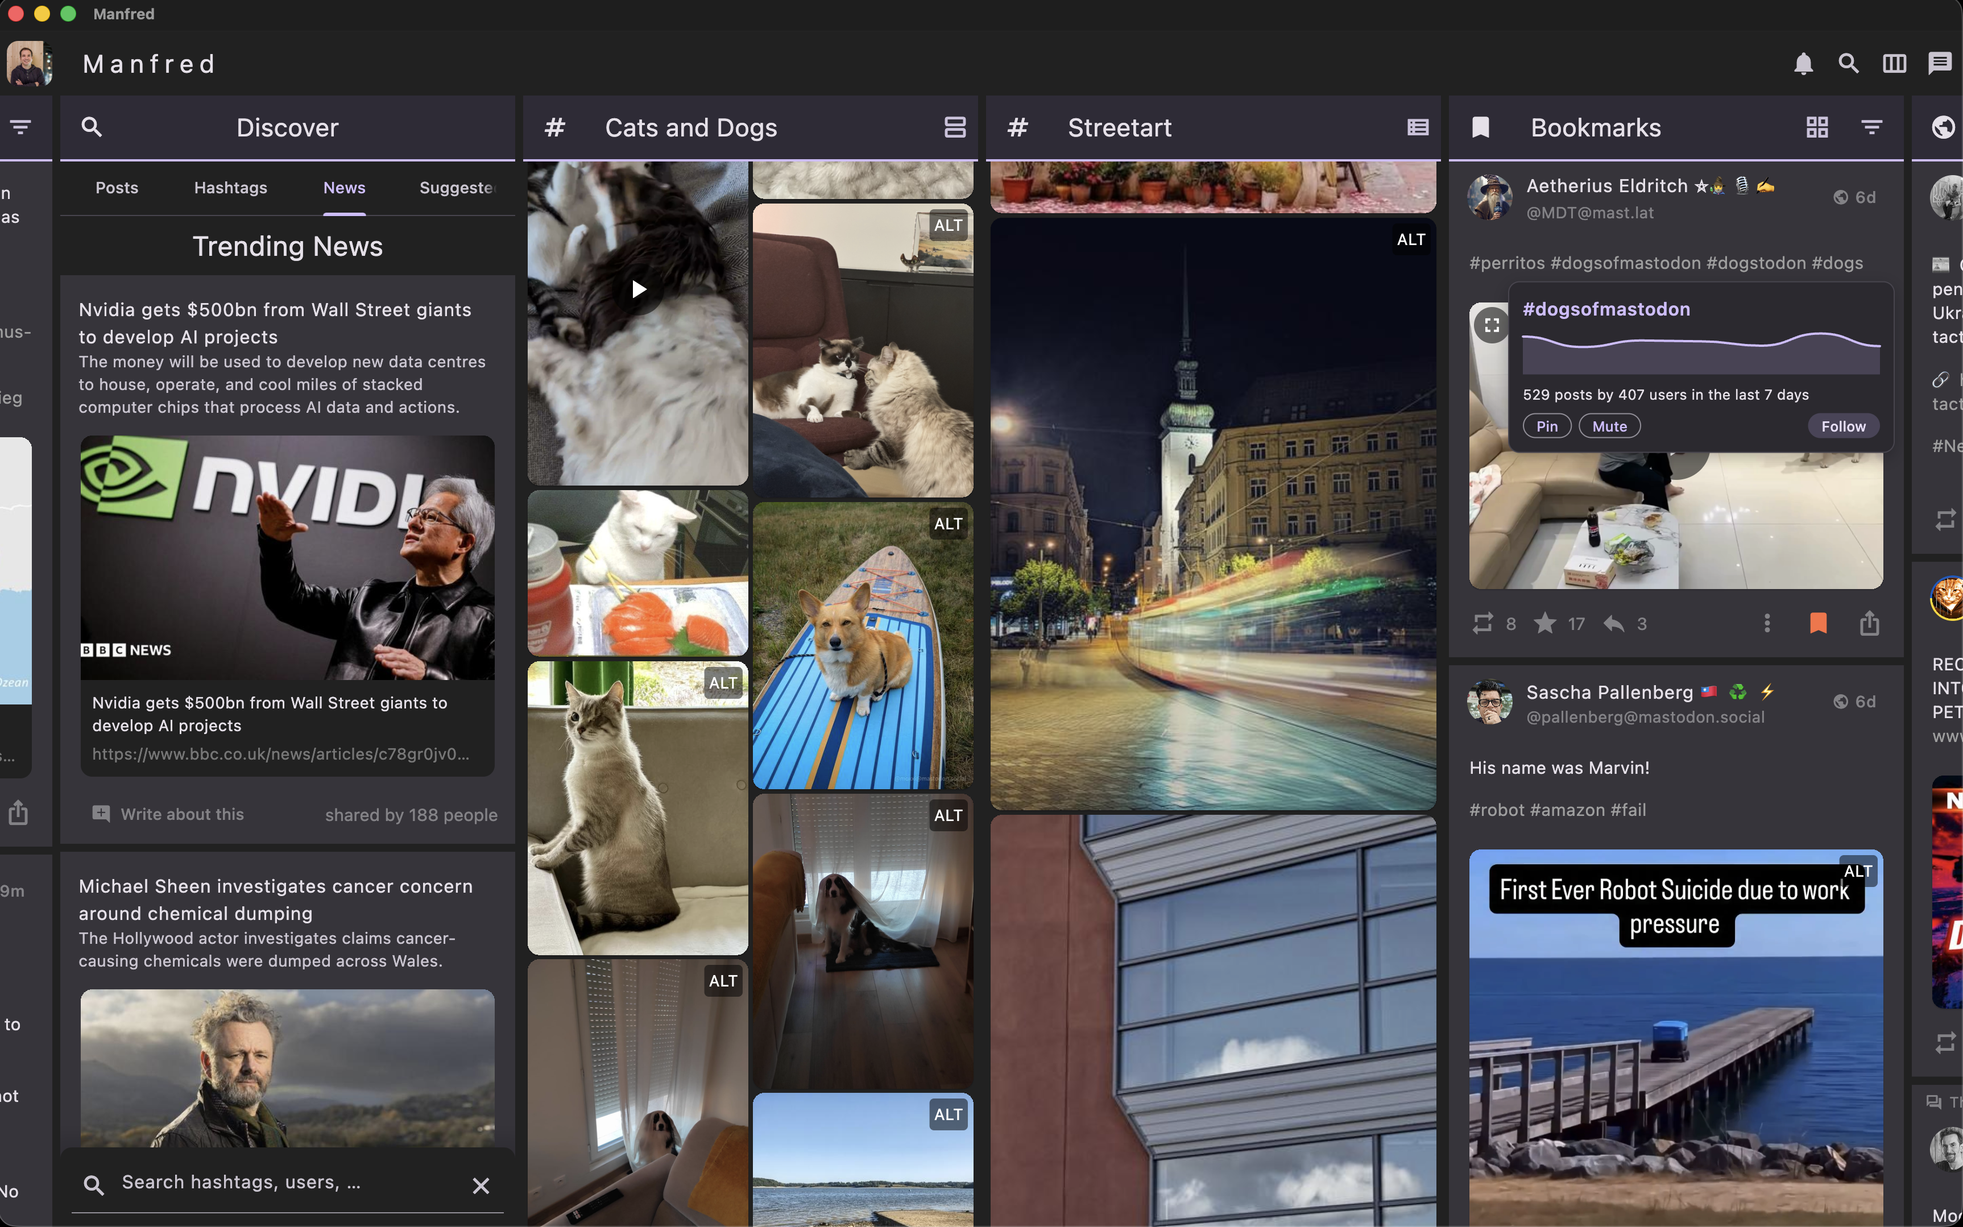The width and height of the screenshot is (1963, 1227).
Task: Show ALT text on two cats on sofa photo
Action: pyautogui.click(x=948, y=226)
